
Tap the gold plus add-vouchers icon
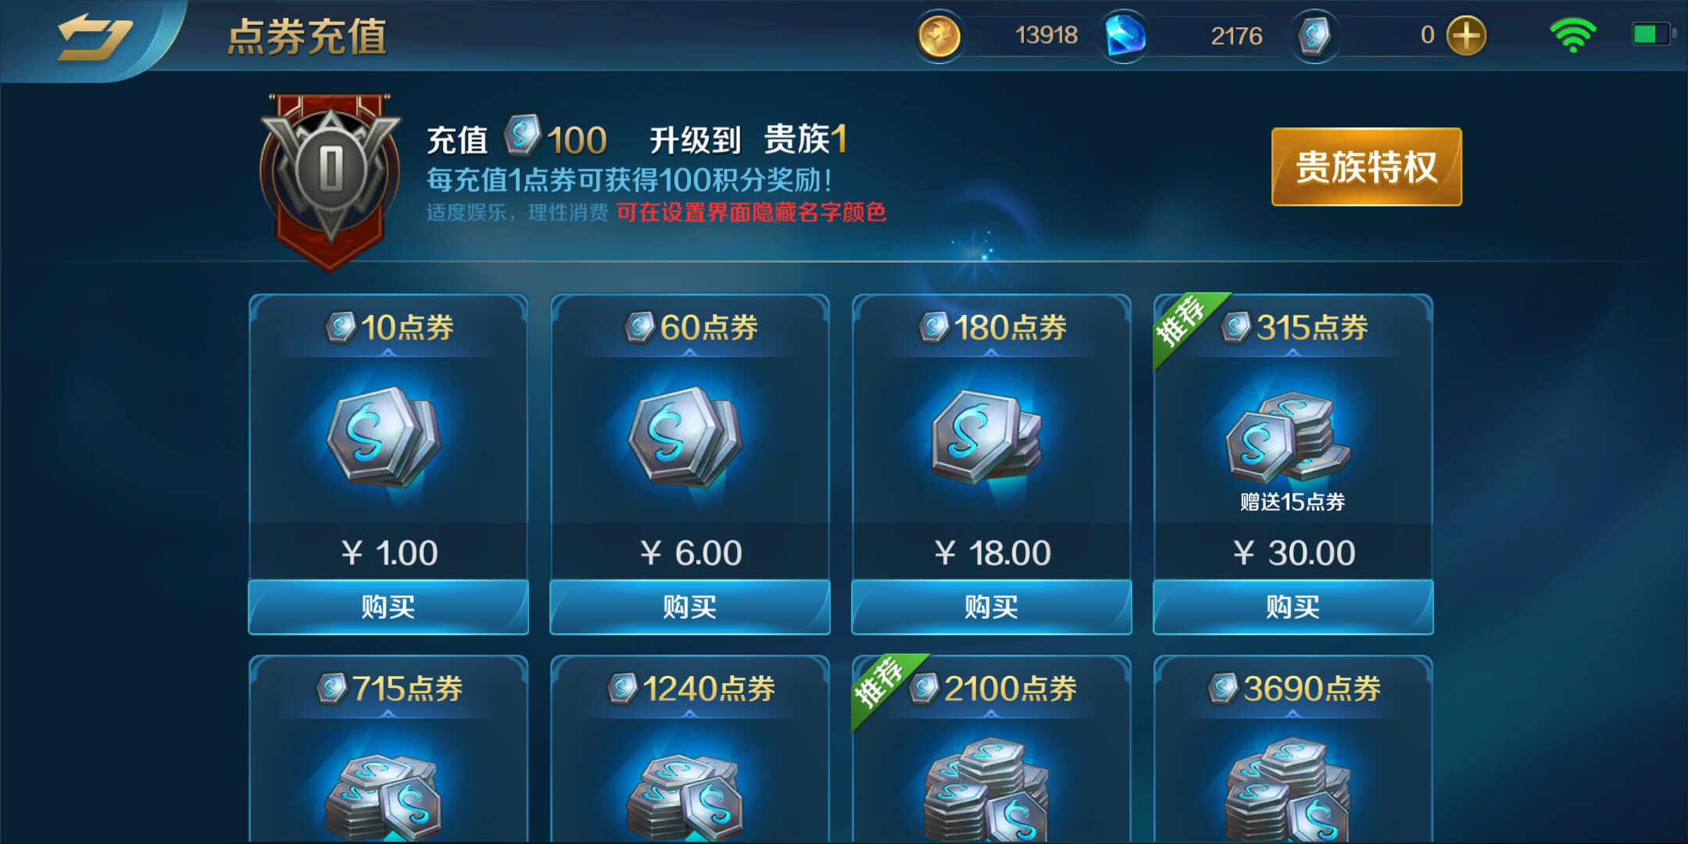(x=1466, y=36)
